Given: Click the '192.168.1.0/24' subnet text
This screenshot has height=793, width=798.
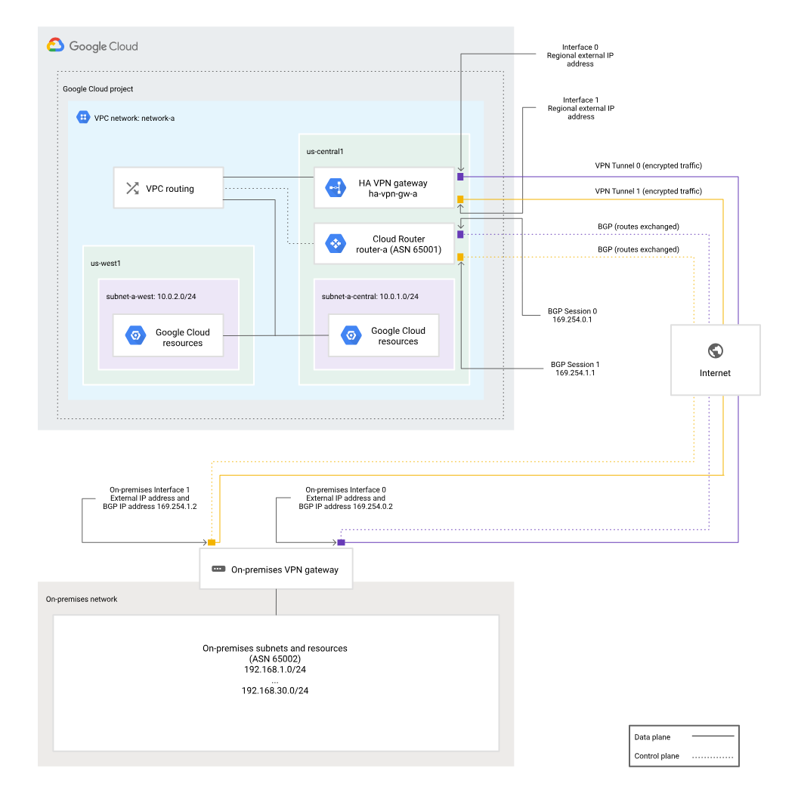Looking at the screenshot, I should pos(275,669).
